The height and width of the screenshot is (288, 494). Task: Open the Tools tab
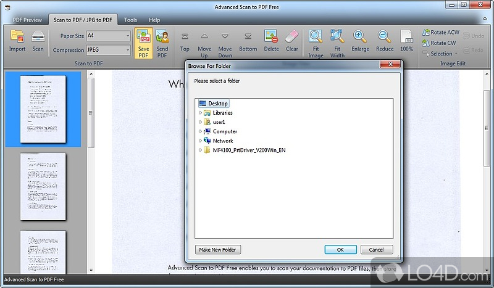click(130, 20)
